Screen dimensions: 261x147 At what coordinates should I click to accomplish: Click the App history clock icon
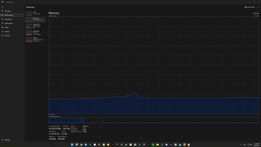2,19
